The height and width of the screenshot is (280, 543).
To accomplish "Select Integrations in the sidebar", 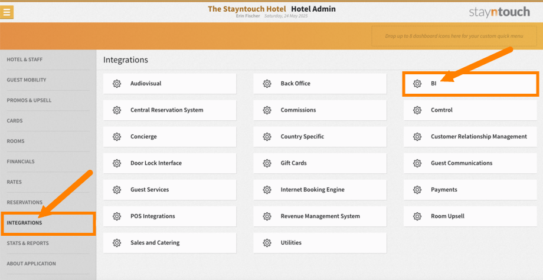I will [x=24, y=223].
